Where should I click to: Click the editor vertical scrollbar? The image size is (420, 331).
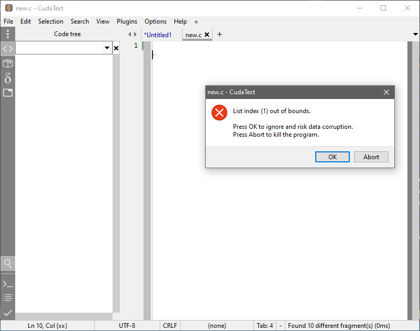click(416, 181)
